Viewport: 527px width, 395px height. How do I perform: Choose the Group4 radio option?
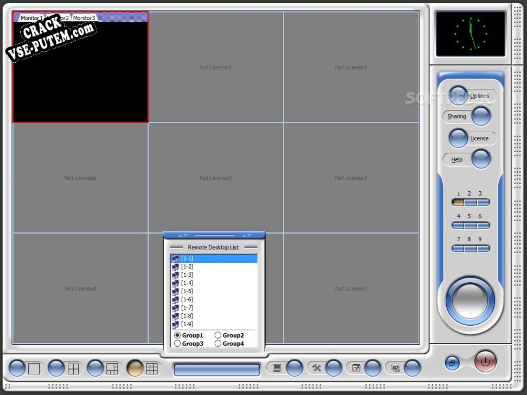tap(218, 344)
